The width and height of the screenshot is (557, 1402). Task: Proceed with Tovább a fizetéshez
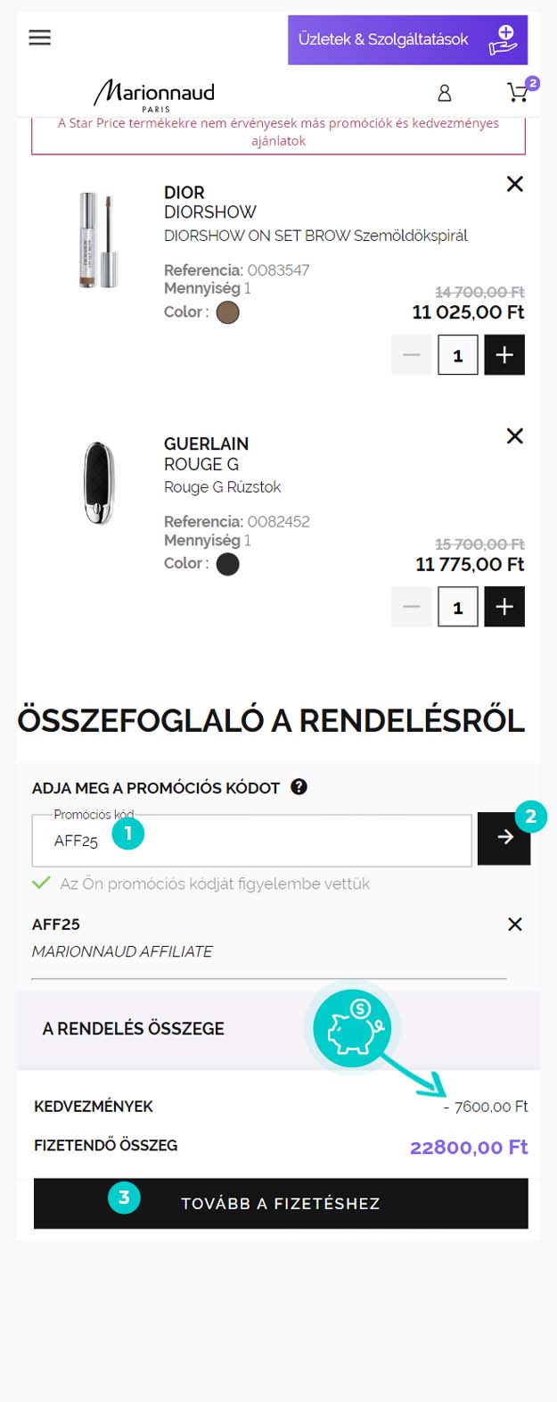(281, 1203)
